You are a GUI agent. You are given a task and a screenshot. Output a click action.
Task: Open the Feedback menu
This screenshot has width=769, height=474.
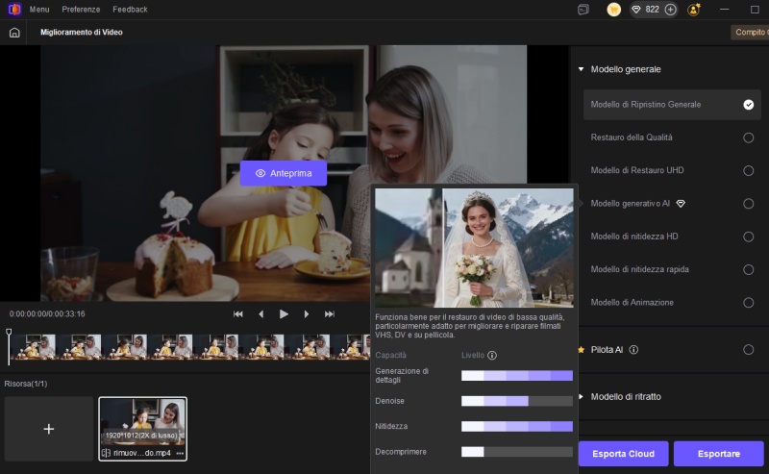(130, 10)
